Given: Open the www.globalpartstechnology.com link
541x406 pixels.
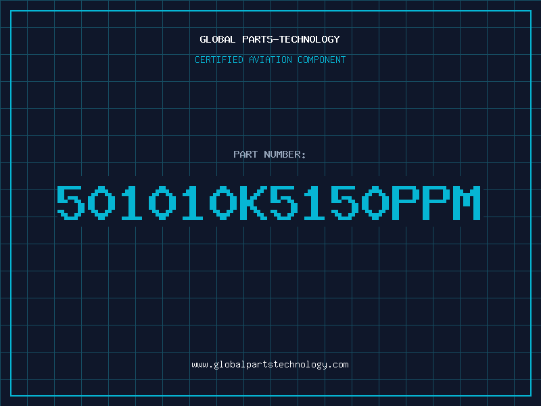Looking at the screenshot, I should click(270, 365).
